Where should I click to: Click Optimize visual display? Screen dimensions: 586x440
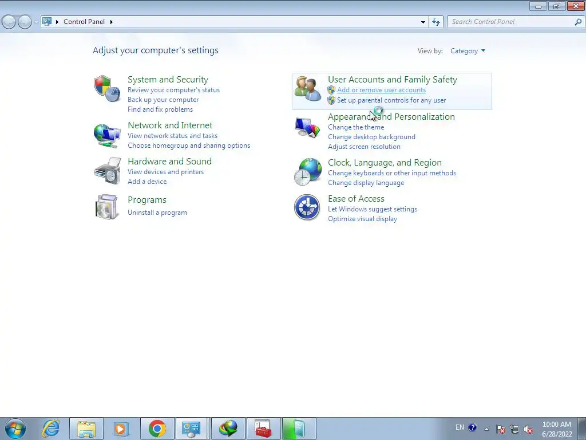click(362, 219)
